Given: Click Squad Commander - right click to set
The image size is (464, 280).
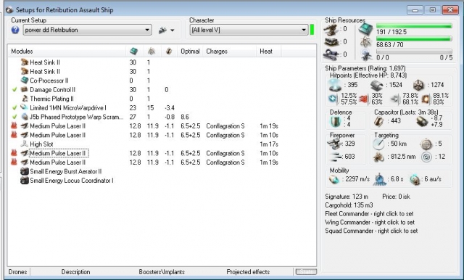Looking at the screenshot, I should 371,231.
